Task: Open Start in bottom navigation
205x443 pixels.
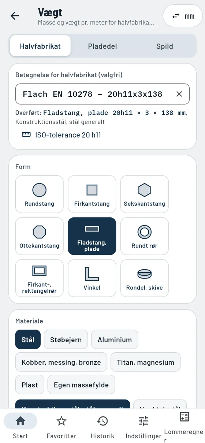Action: point(20,427)
